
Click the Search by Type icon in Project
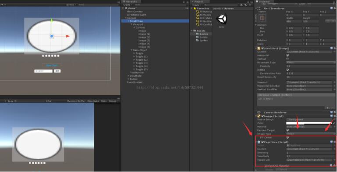click(x=241, y=5)
